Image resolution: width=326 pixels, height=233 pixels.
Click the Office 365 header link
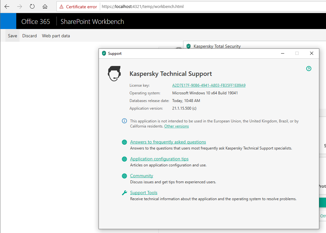click(35, 22)
